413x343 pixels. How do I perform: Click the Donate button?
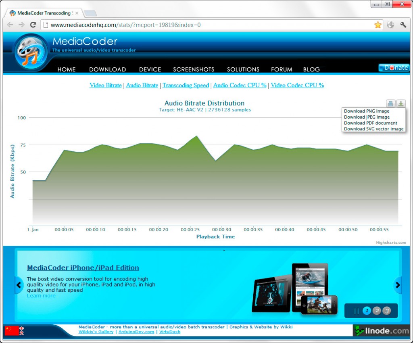pos(394,68)
